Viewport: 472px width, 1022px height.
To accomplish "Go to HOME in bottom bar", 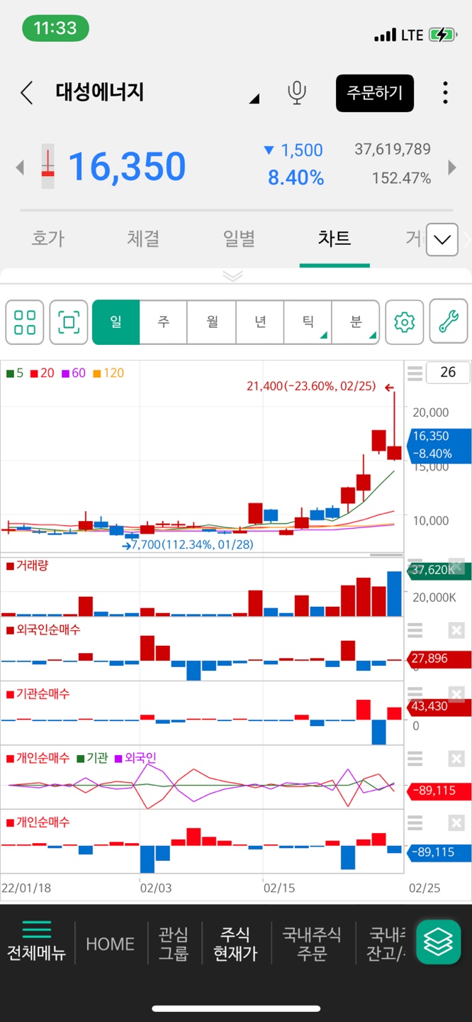I will (110, 944).
